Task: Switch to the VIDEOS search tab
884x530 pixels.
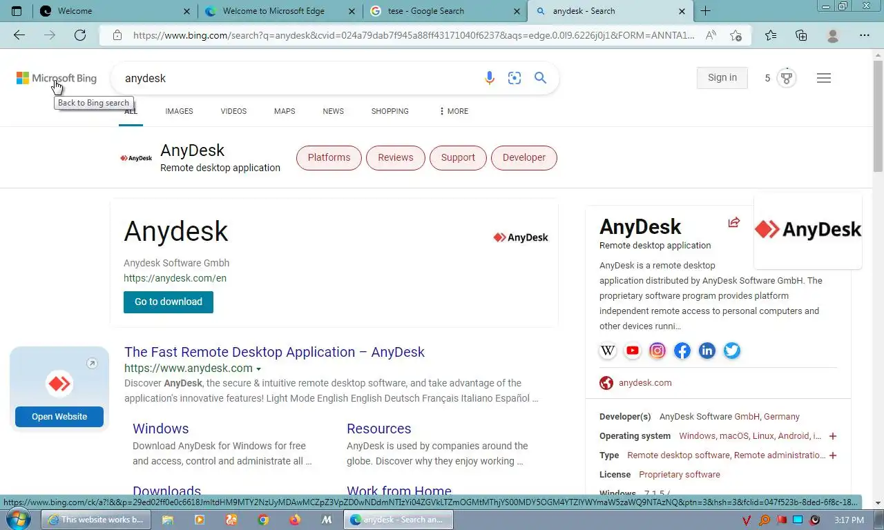Action: [x=233, y=111]
